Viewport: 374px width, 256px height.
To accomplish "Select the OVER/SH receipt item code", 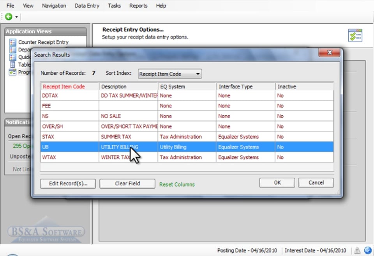I will [70, 127].
